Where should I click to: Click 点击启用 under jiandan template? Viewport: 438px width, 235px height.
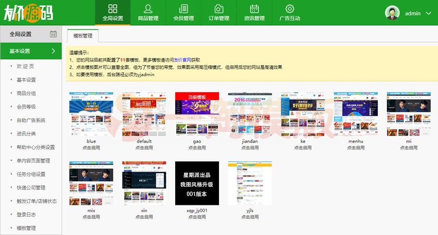click(x=250, y=148)
